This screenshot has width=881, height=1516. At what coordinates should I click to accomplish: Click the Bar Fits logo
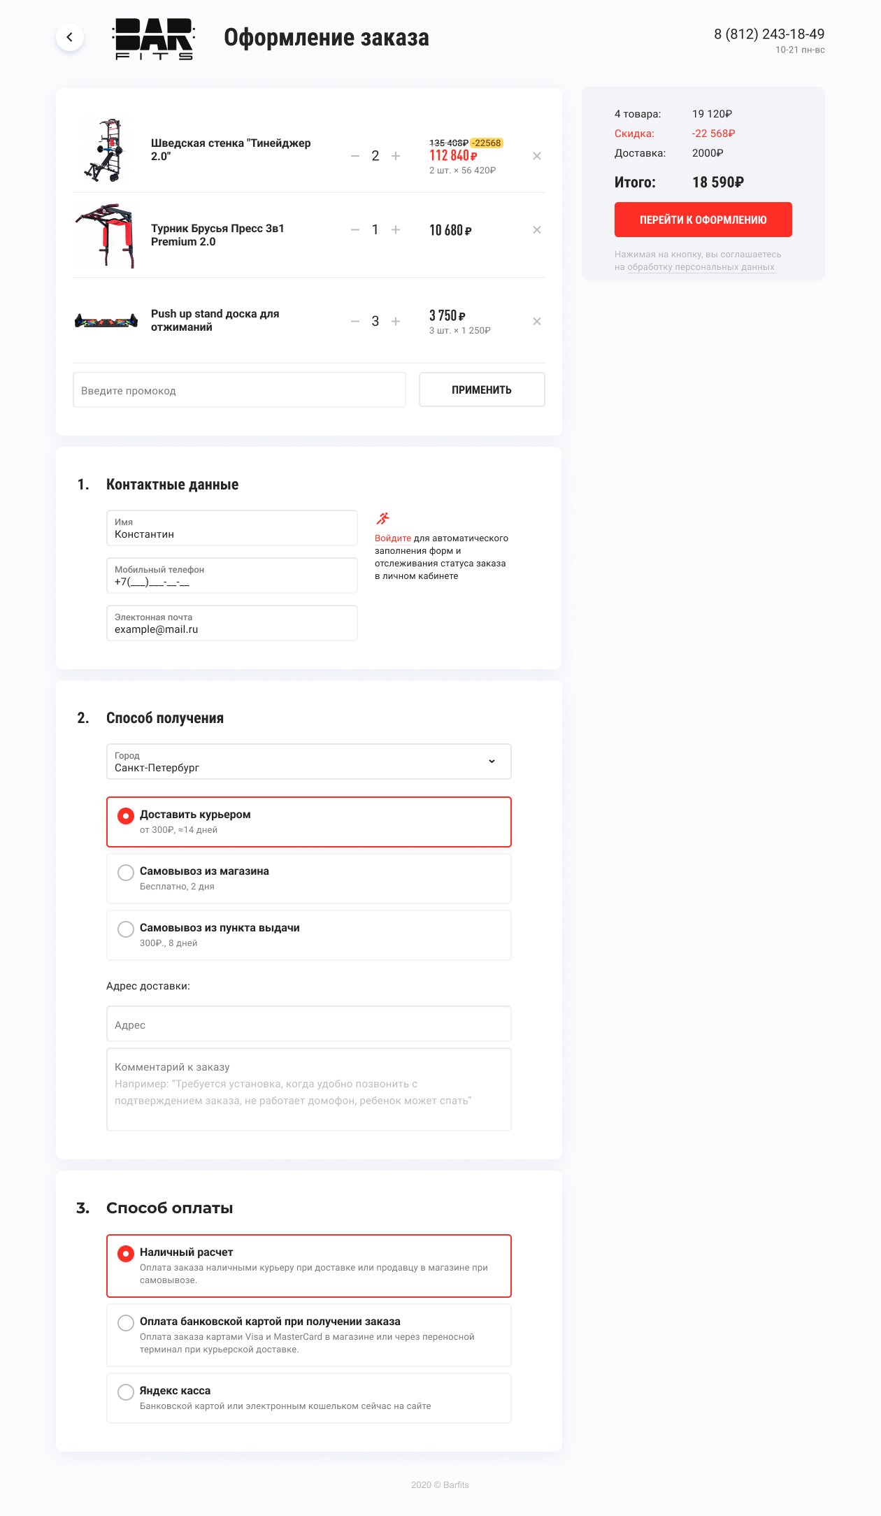pyautogui.click(x=154, y=39)
